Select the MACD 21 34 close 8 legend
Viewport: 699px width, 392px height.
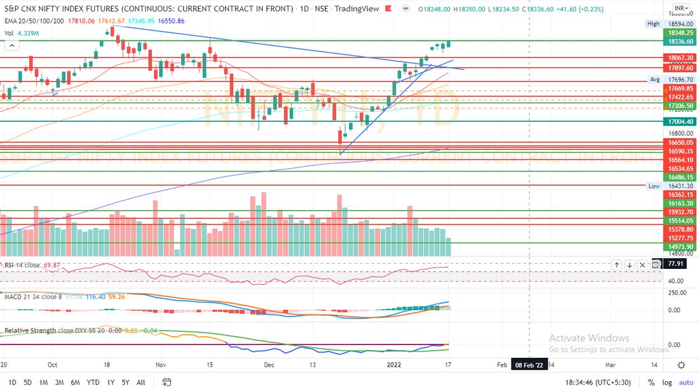pyautogui.click(x=33, y=297)
